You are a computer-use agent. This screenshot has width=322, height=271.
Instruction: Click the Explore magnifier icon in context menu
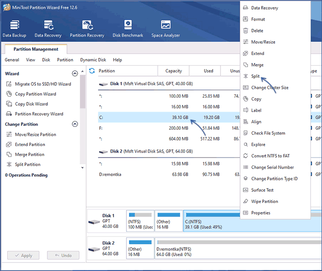pyautogui.click(x=245, y=145)
